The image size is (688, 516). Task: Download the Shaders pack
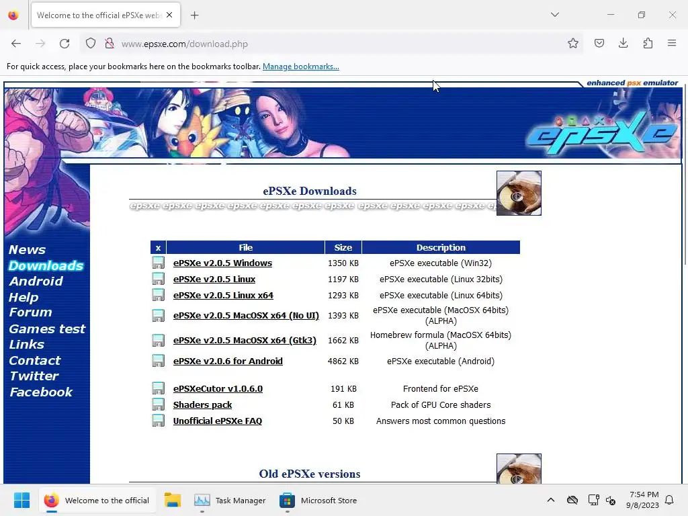click(202, 405)
